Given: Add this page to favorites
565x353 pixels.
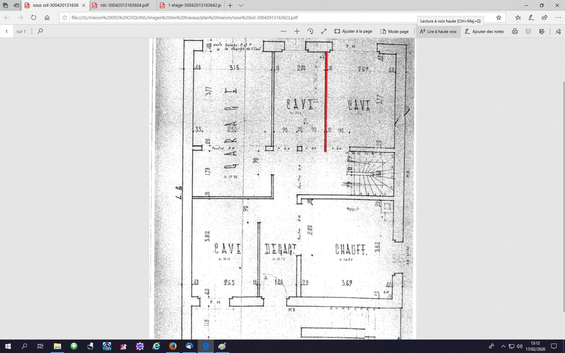Looking at the screenshot, I should point(498,18).
